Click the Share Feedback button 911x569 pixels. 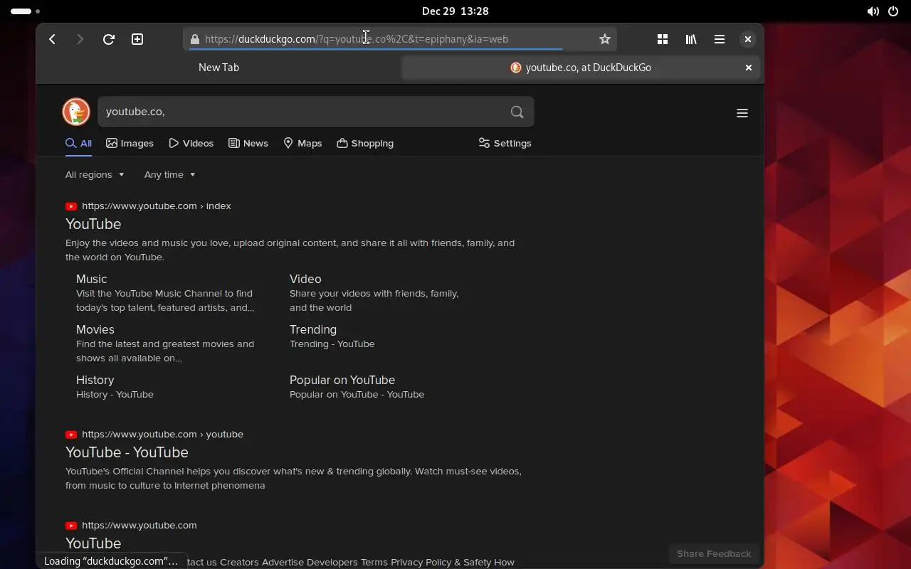(714, 553)
